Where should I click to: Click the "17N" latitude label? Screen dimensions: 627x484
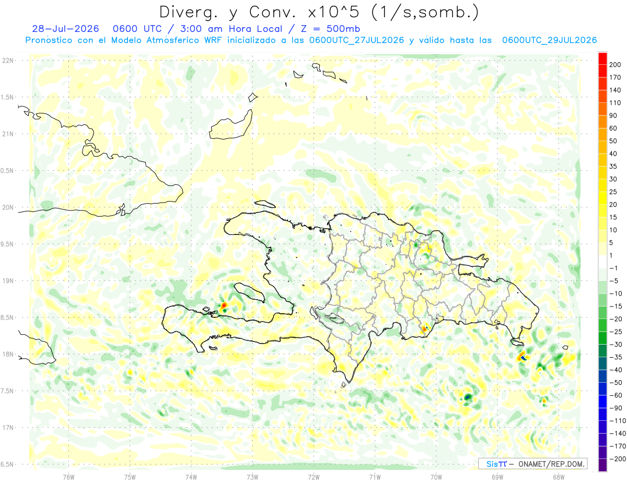coord(8,428)
